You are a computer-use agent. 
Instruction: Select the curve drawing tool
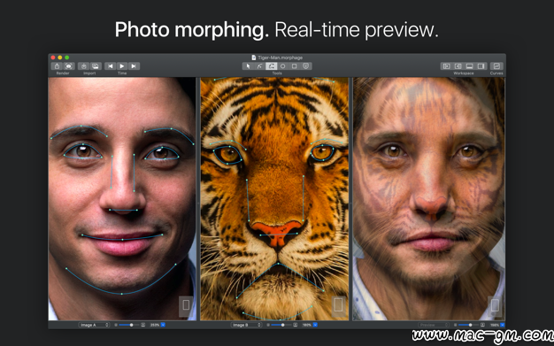click(x=259, y=66)
